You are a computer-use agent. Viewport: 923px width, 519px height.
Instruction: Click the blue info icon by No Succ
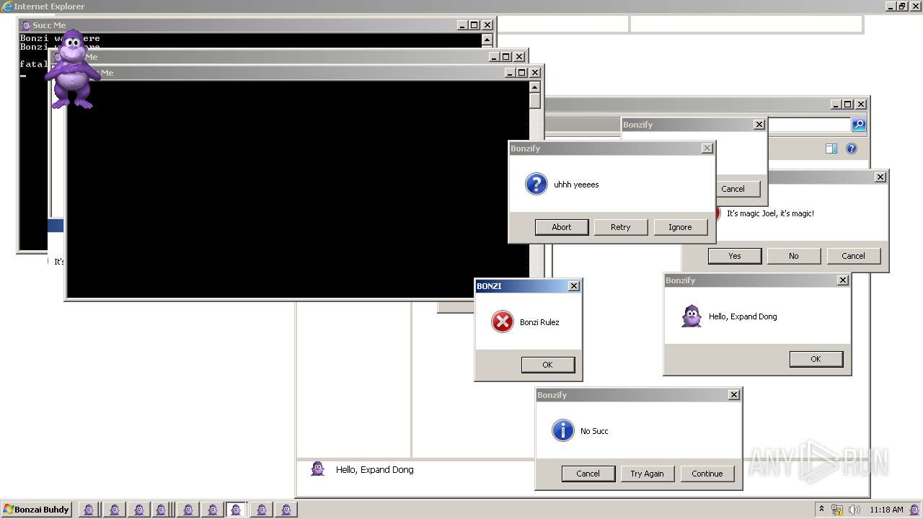pos(562,430)
